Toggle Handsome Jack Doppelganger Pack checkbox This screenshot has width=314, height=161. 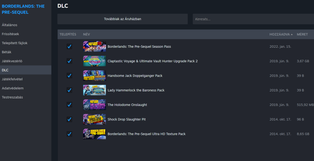coord(69,75)
